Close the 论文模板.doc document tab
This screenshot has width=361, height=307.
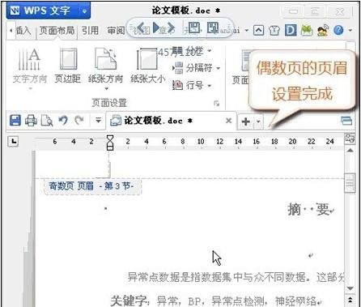[228, 121]
